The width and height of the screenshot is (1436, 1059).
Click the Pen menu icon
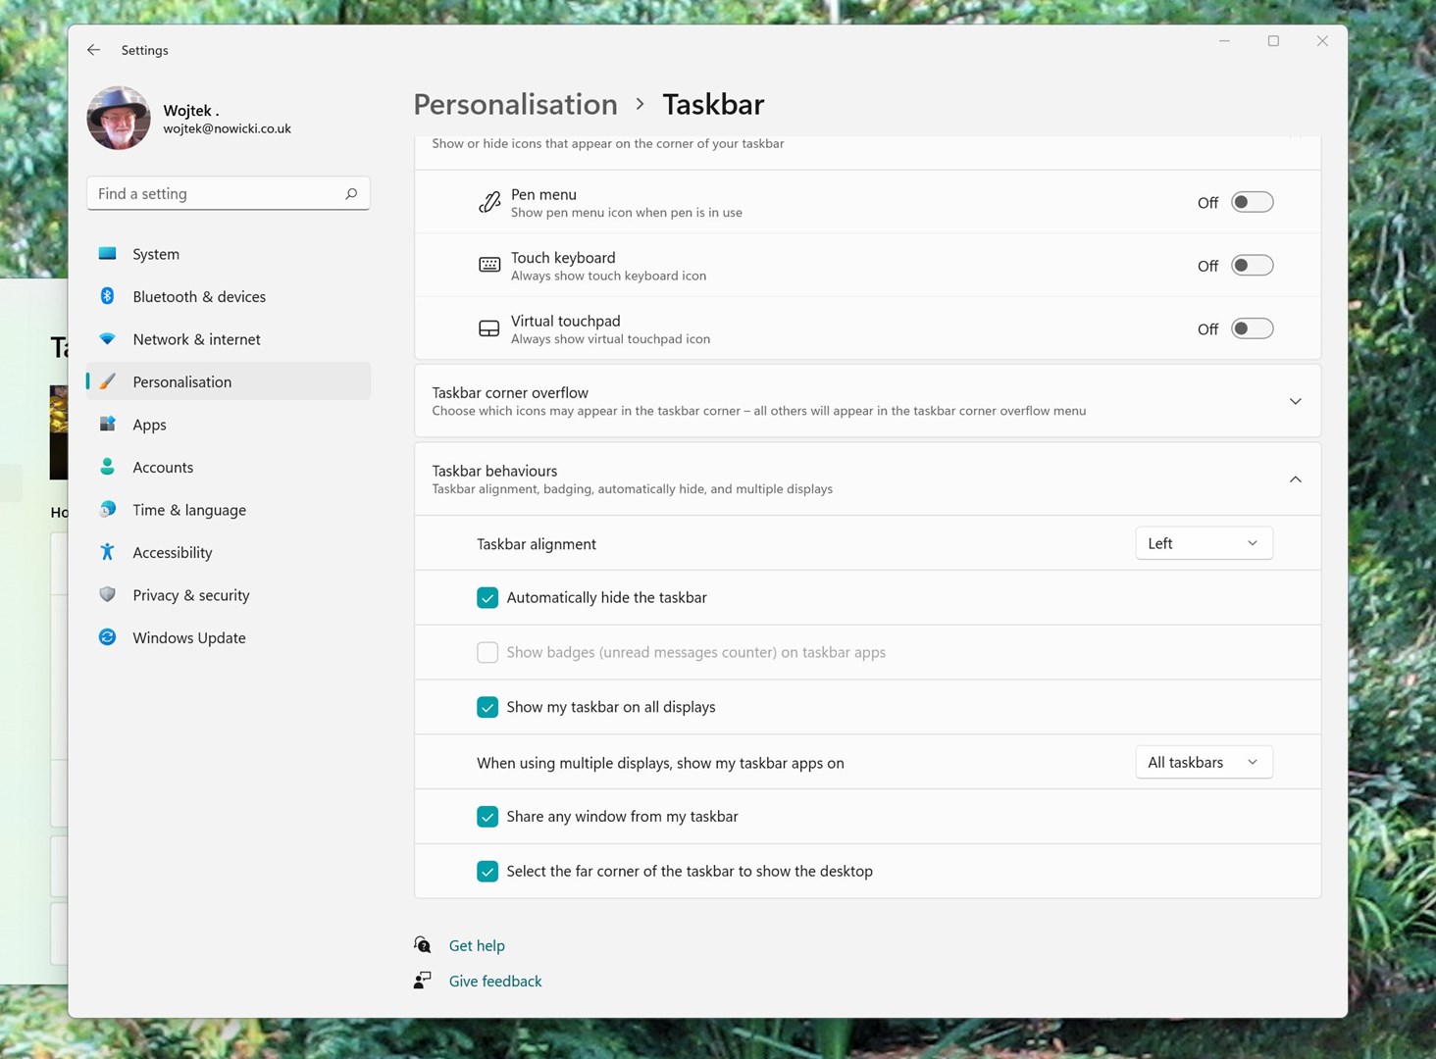[488, 202]
